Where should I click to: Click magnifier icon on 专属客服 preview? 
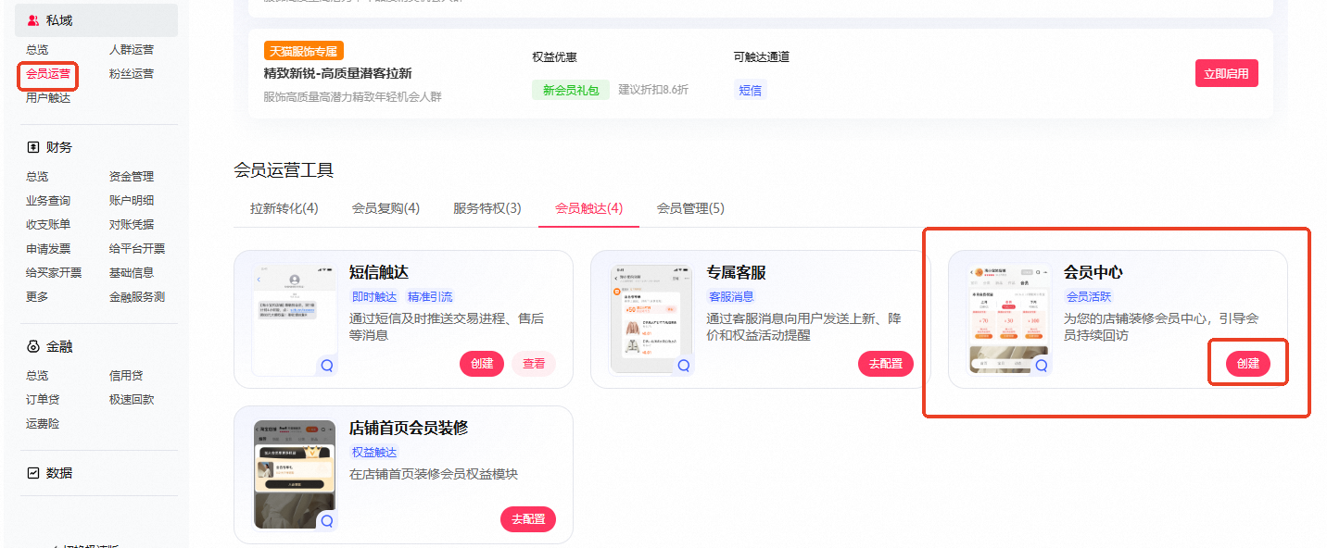point(684,366)
